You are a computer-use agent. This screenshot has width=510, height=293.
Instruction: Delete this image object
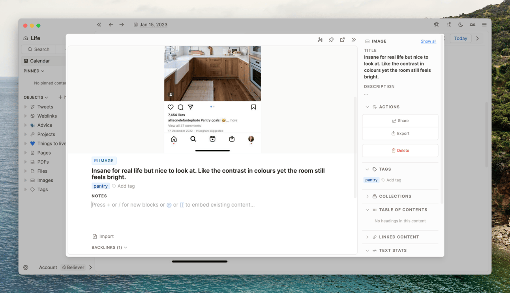tap(400, 150)
